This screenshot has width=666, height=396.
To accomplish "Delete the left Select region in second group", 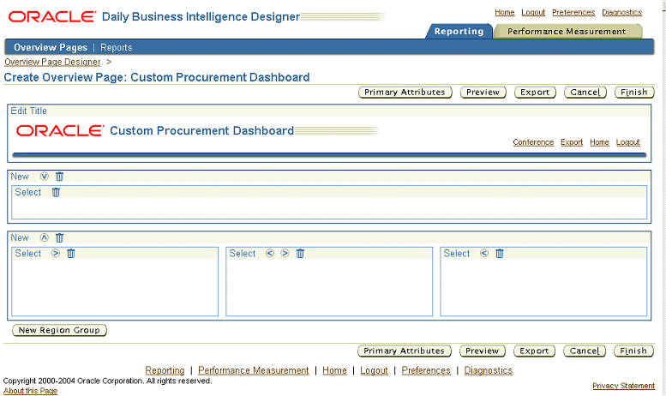I will pos(71,253).
